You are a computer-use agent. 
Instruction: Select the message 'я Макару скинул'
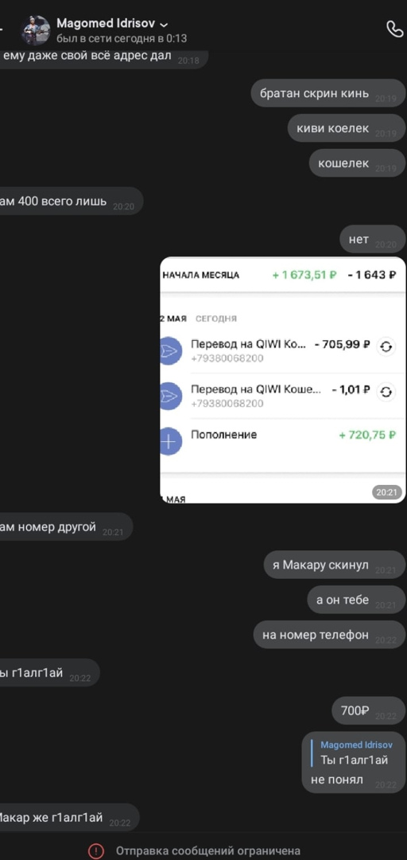pyautogui.click(x=335, y=565)
